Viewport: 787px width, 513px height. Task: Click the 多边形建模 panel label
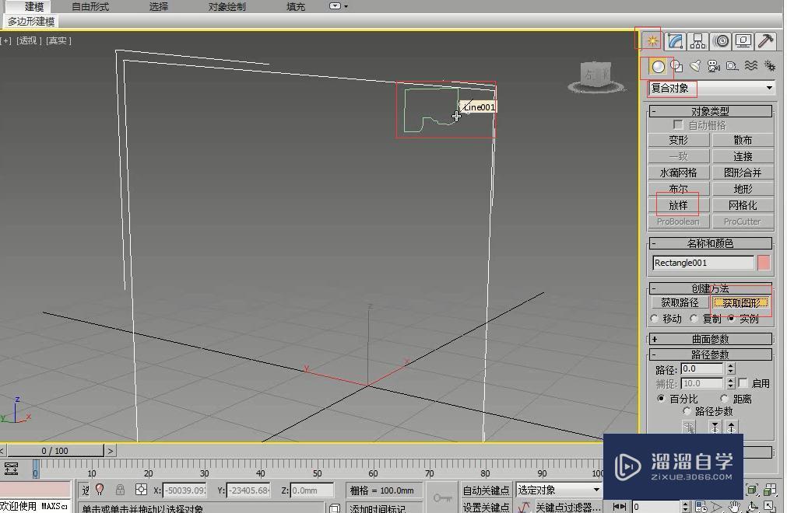31,22
